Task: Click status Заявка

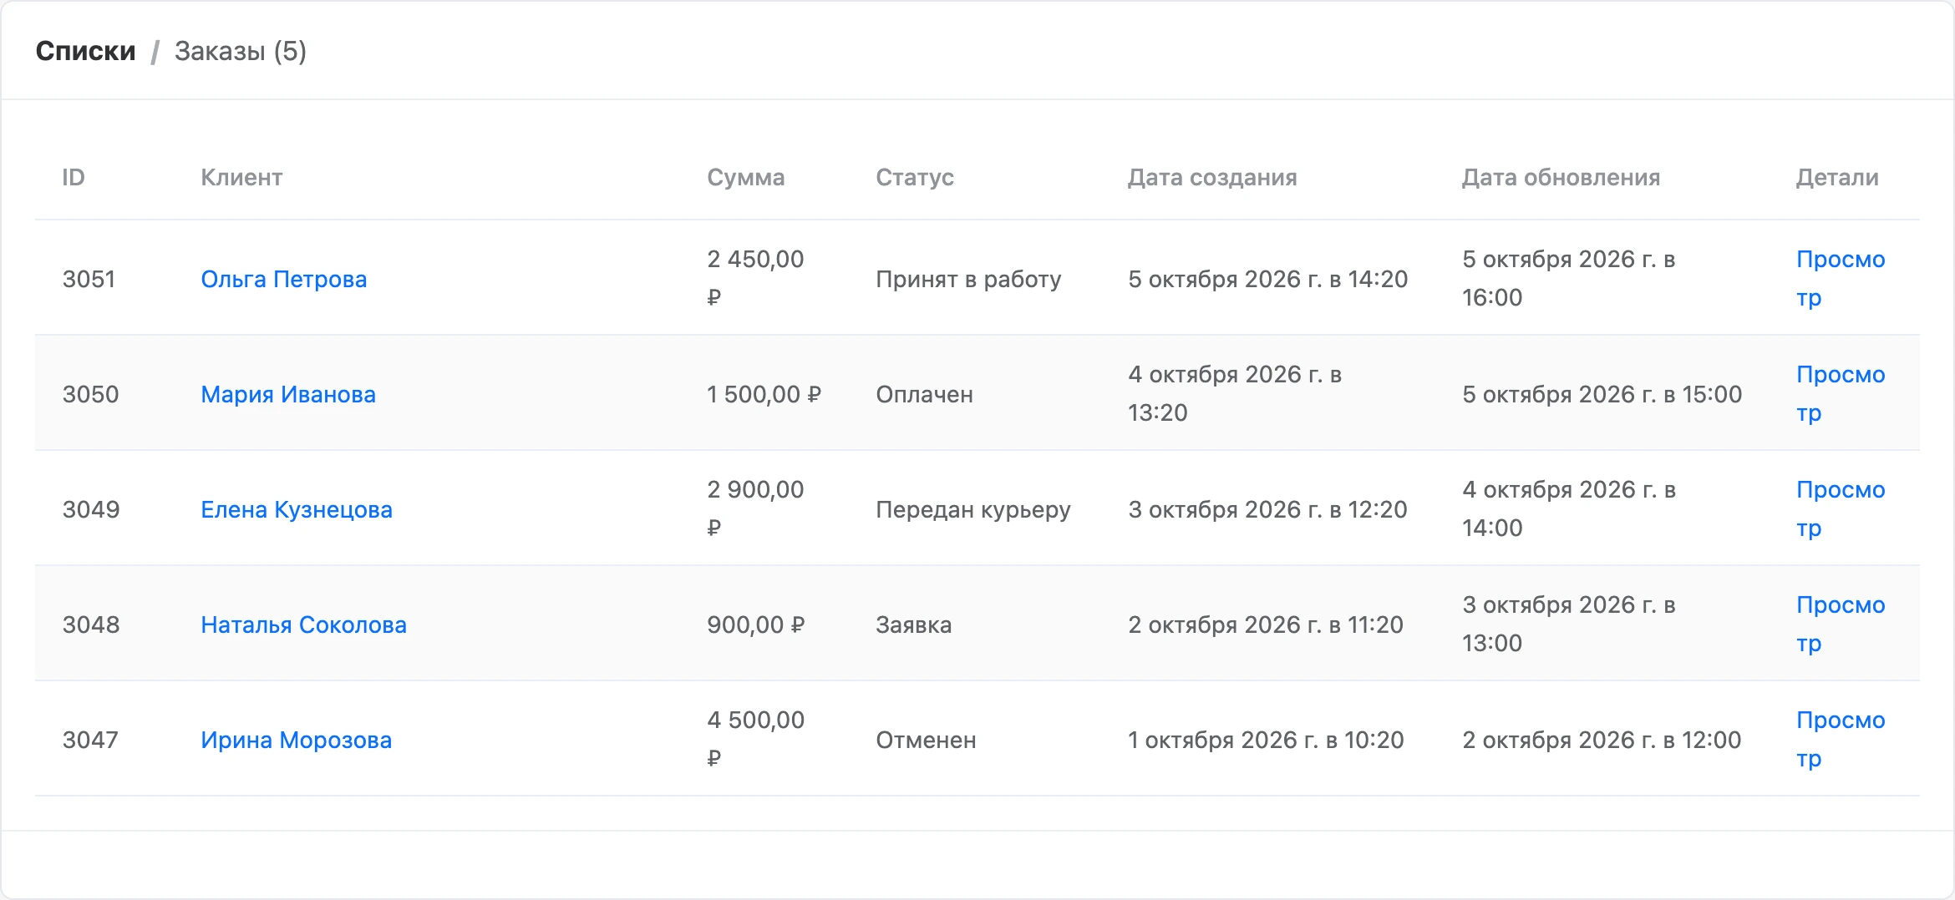Action: click(913, 624)
